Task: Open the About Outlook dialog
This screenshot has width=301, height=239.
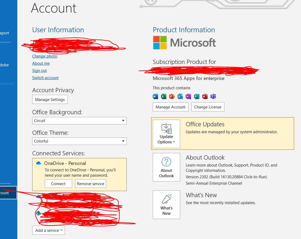Action: [x=166, y=167]
